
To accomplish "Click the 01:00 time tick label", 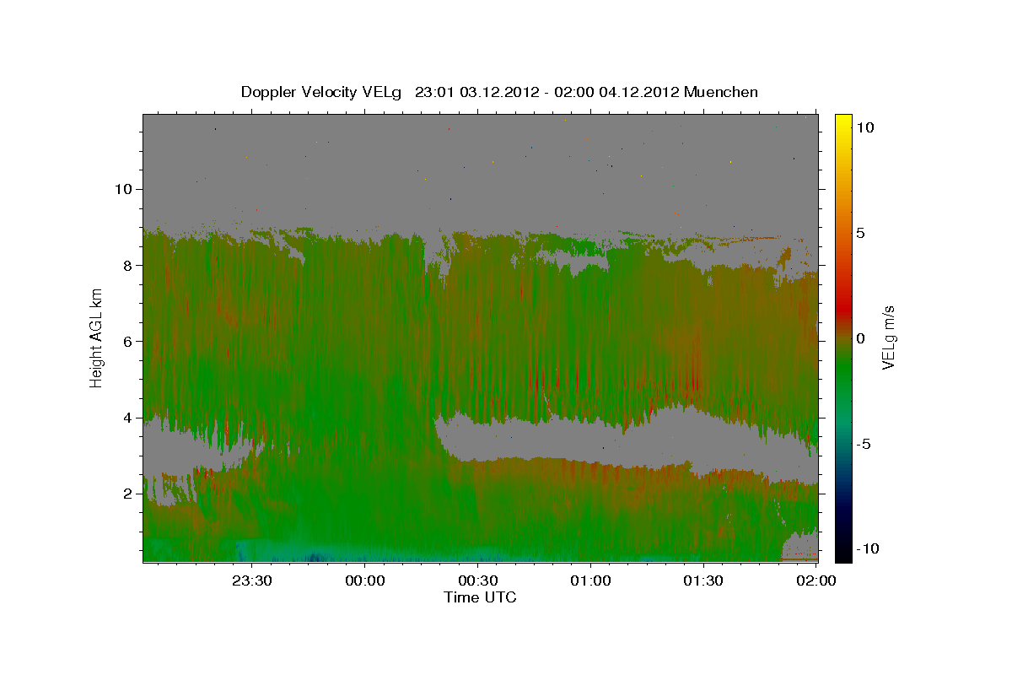I will [590, 580].
